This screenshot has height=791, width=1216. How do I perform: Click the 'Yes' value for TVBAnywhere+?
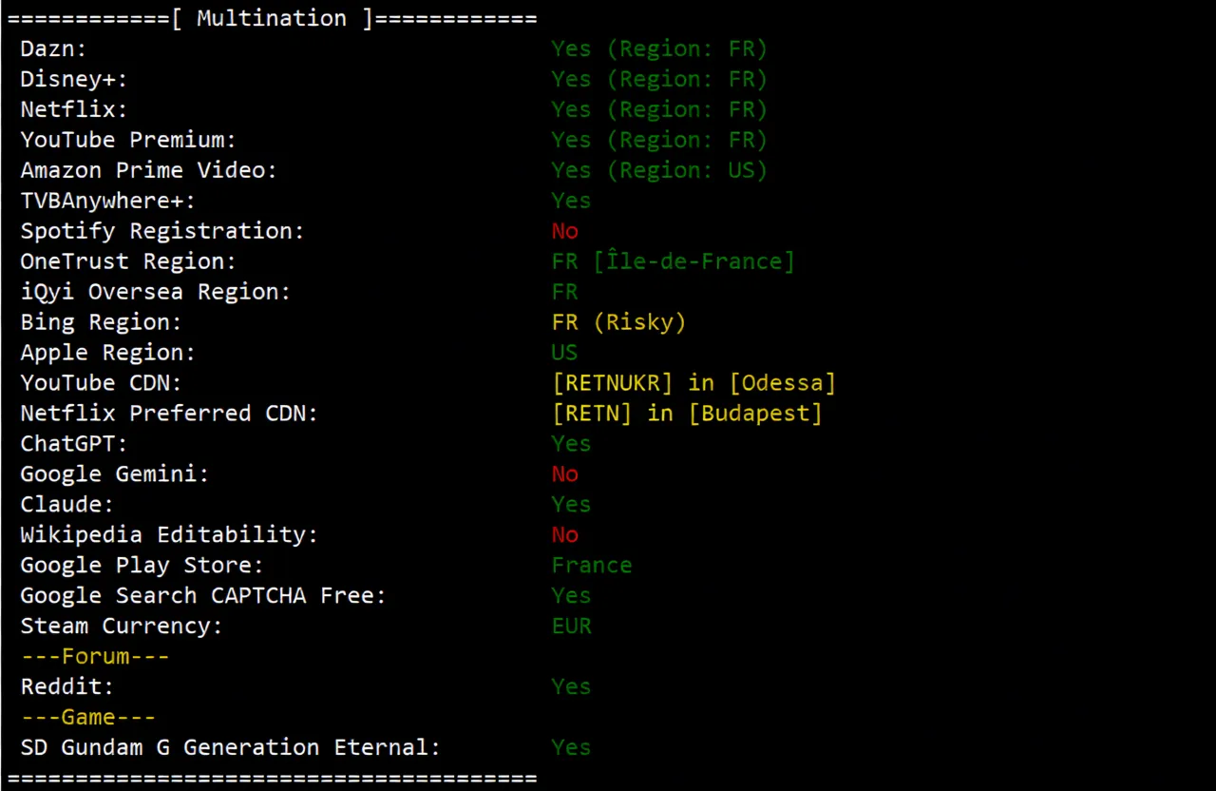click(x=571, y=201)
